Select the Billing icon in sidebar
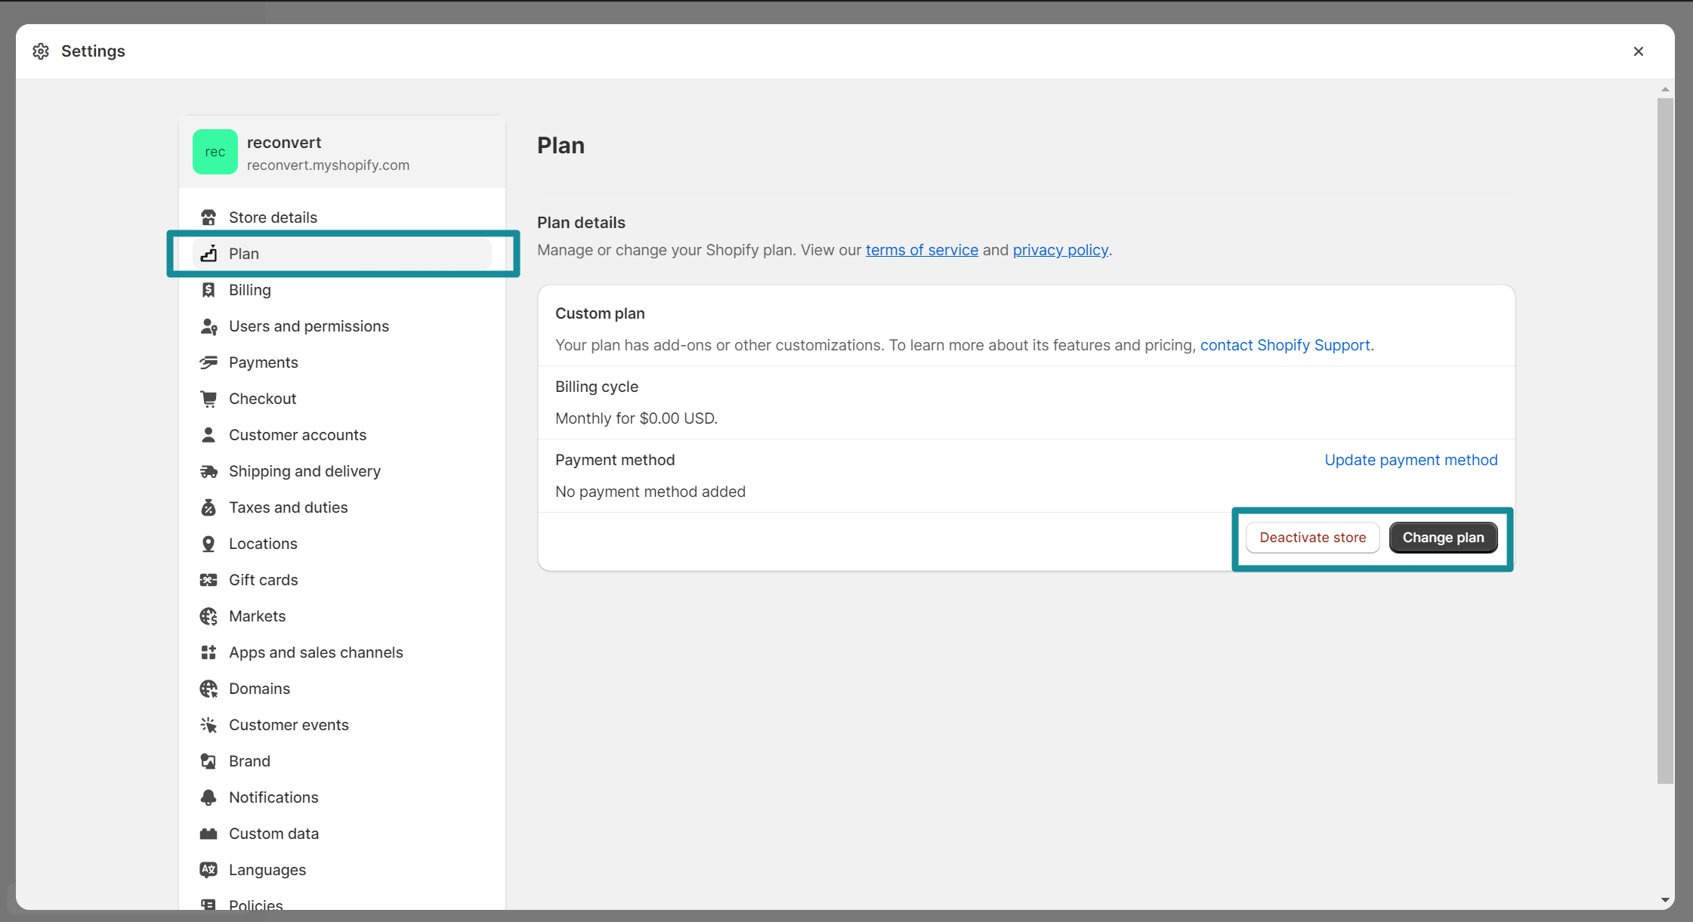Image resolution: width=1693 pixels, height=922 pixels. 209,290
